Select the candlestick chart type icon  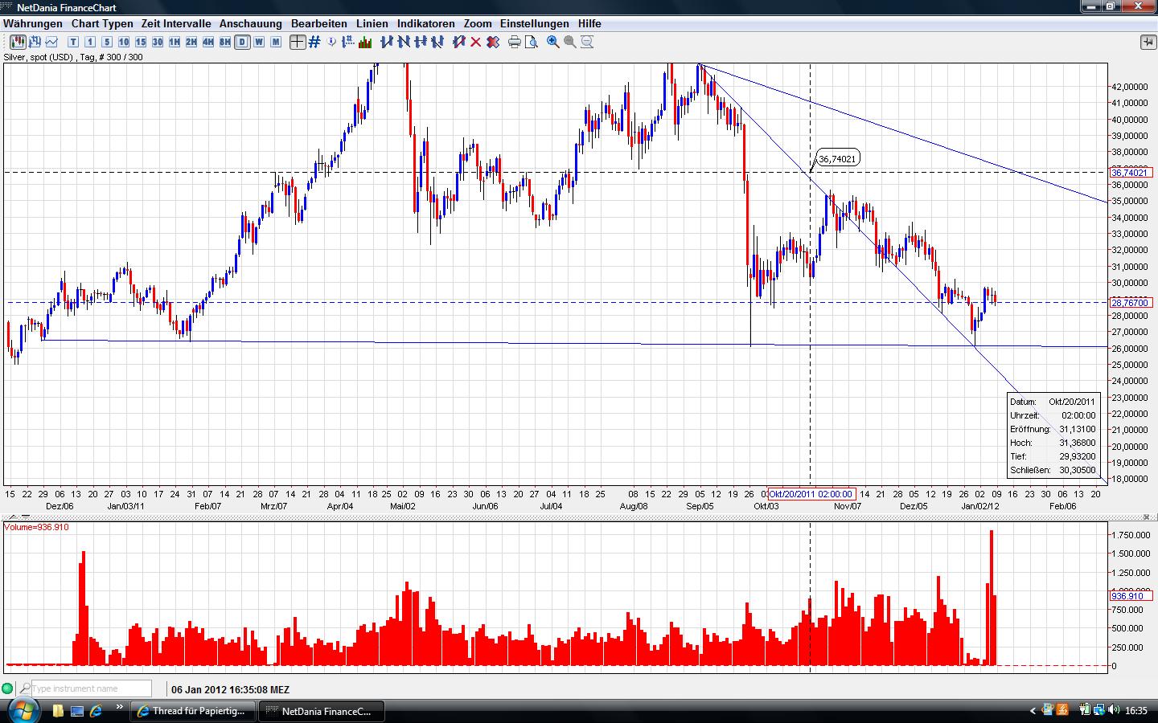(18, 42)
